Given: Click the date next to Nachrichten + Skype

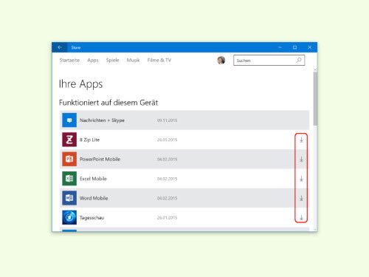Looking at the screenshot, I should [167, 120].
